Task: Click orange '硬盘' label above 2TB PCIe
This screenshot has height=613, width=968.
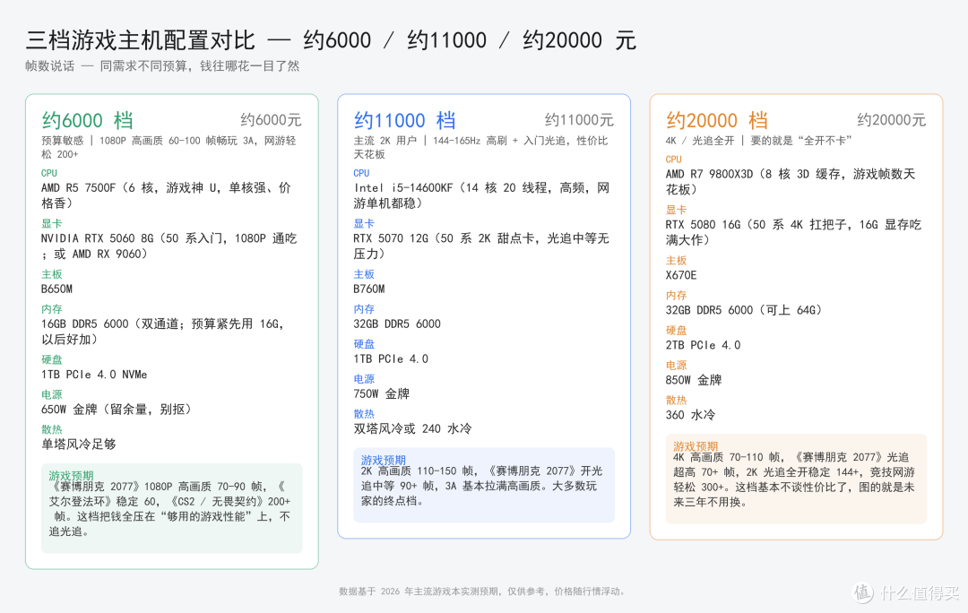Action: tap(676, 331)
